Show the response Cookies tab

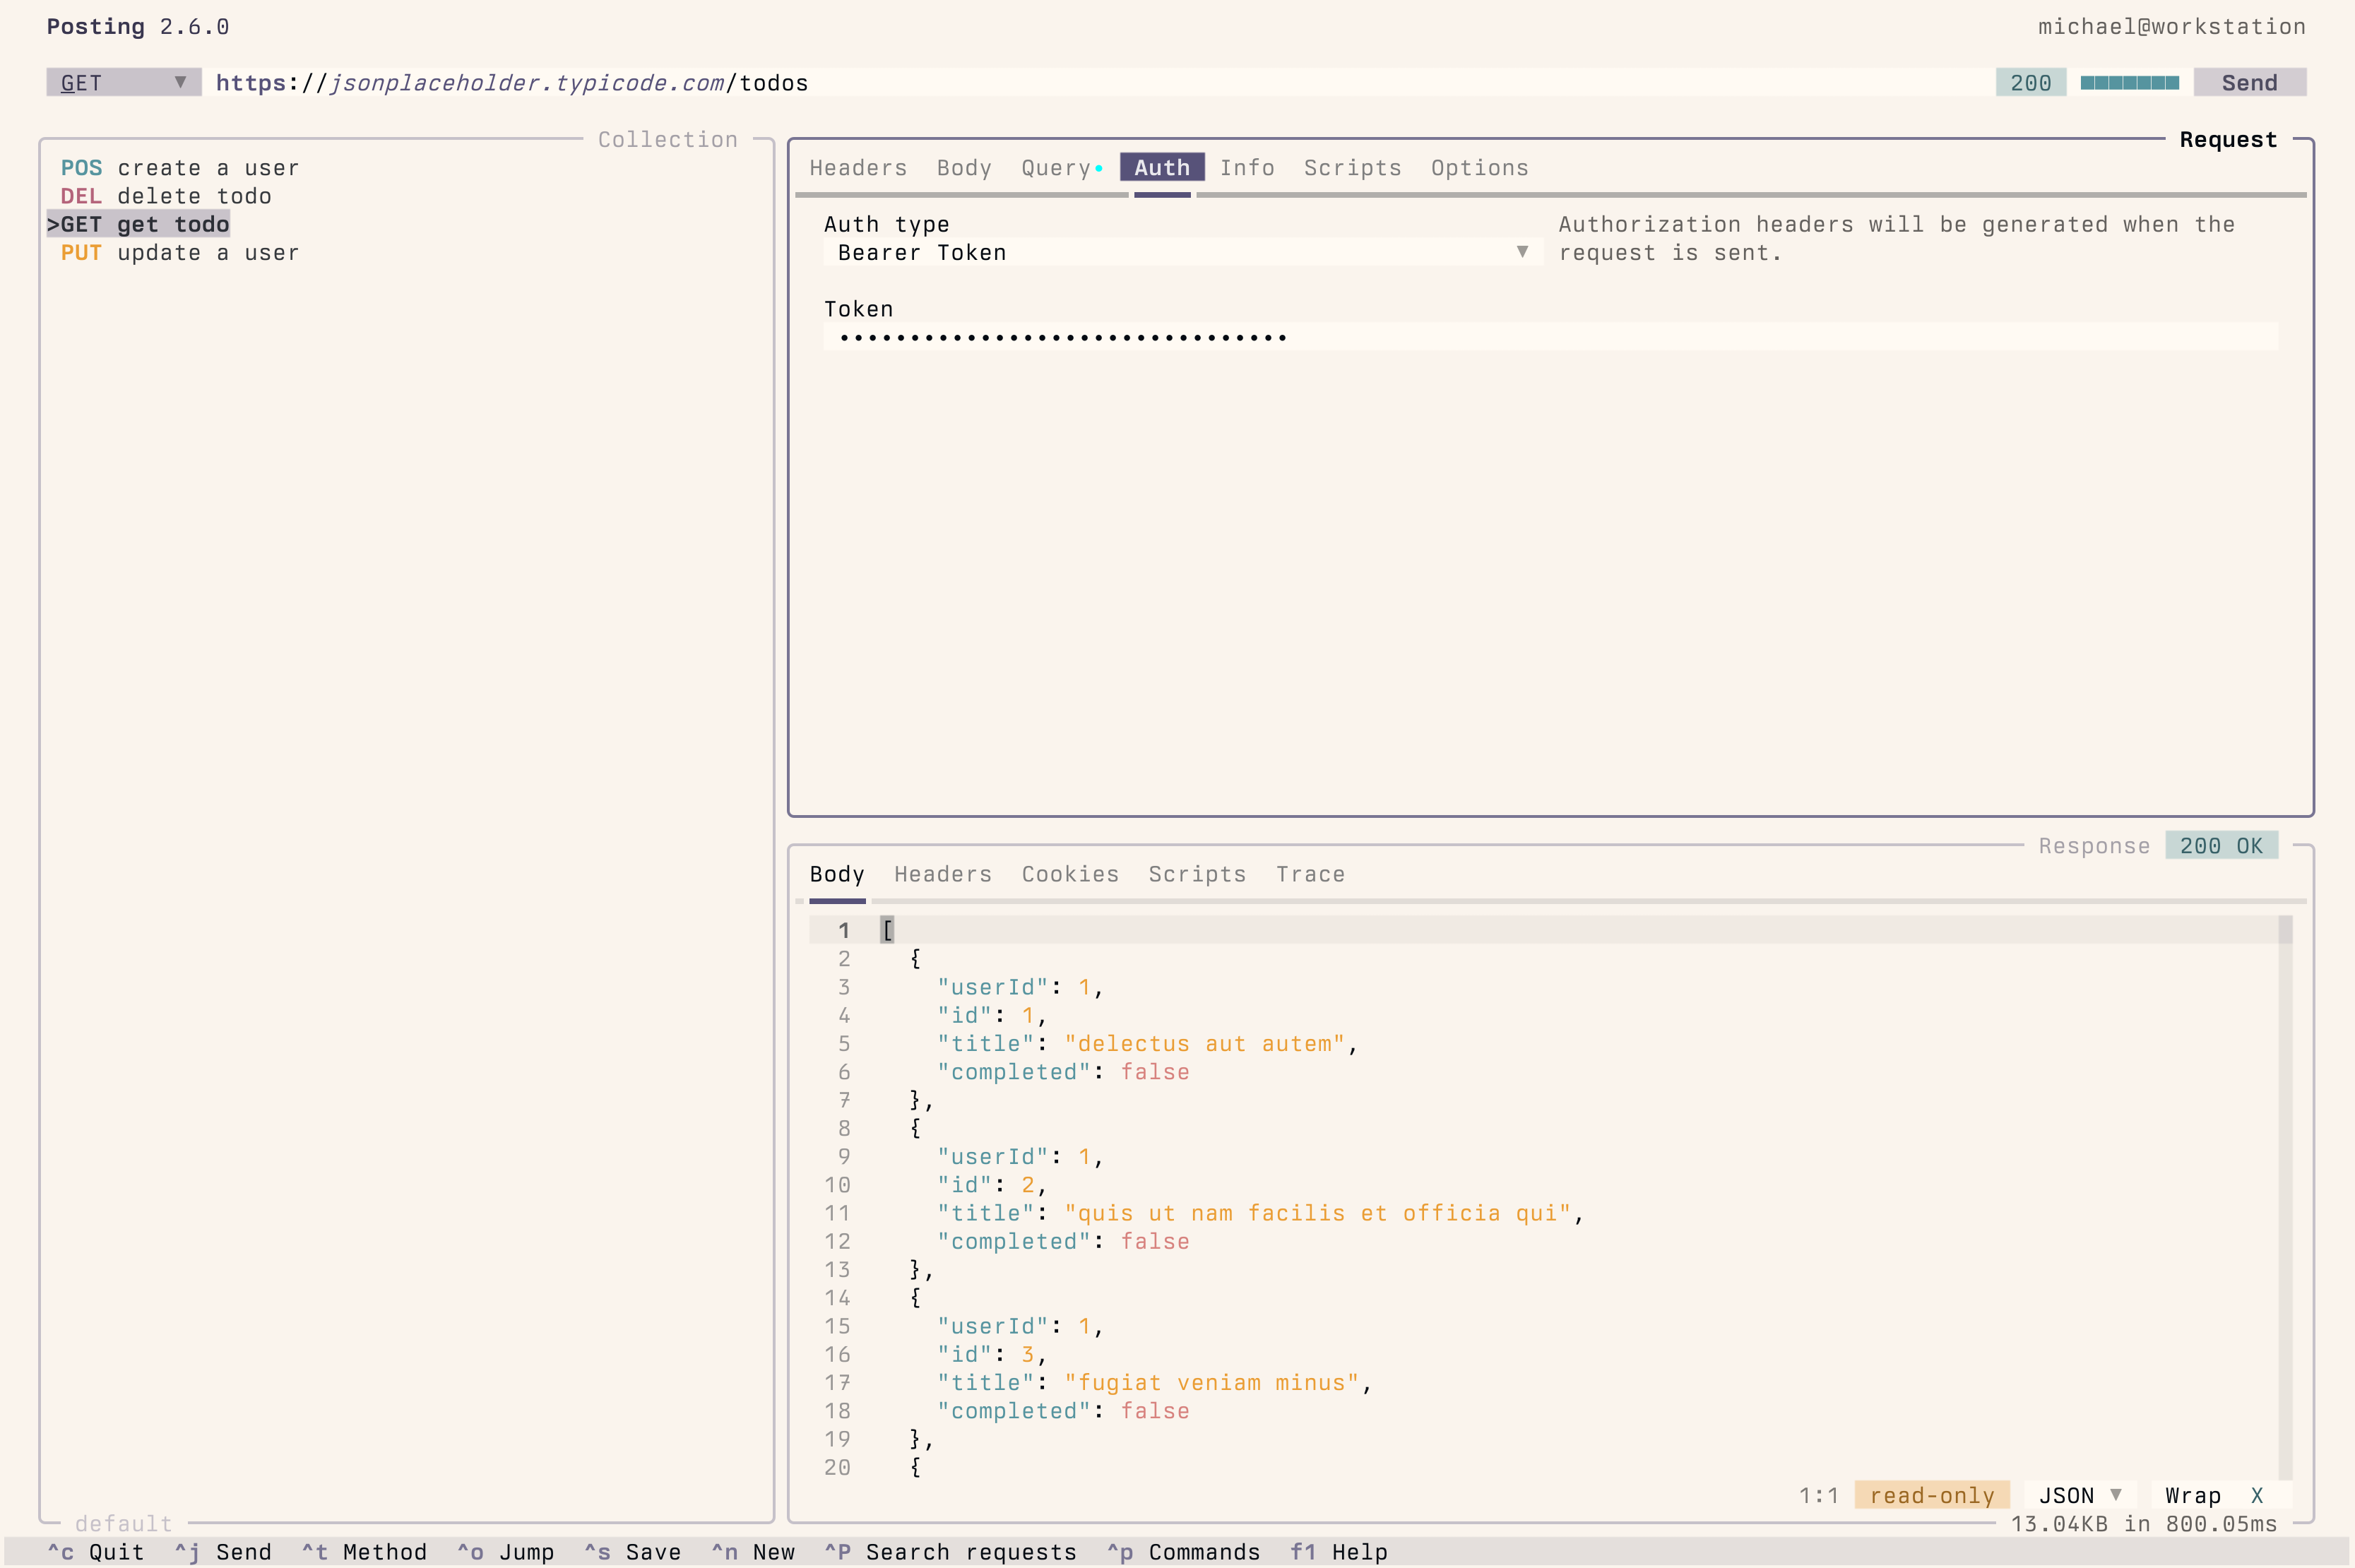[x=1070, y=874]
